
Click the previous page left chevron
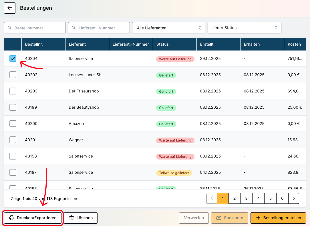point(212,198)
